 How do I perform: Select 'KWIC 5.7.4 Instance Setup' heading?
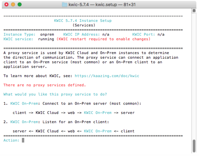pyautogui.click(x=83, y=21)
